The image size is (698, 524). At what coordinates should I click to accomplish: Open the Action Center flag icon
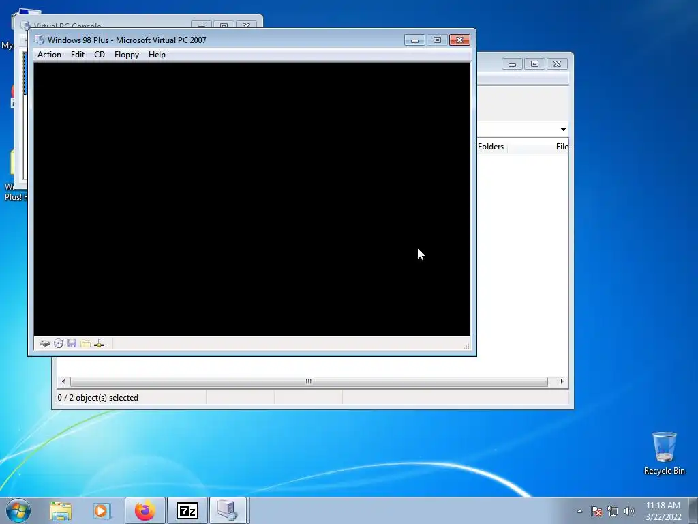(x=596, y=511)
